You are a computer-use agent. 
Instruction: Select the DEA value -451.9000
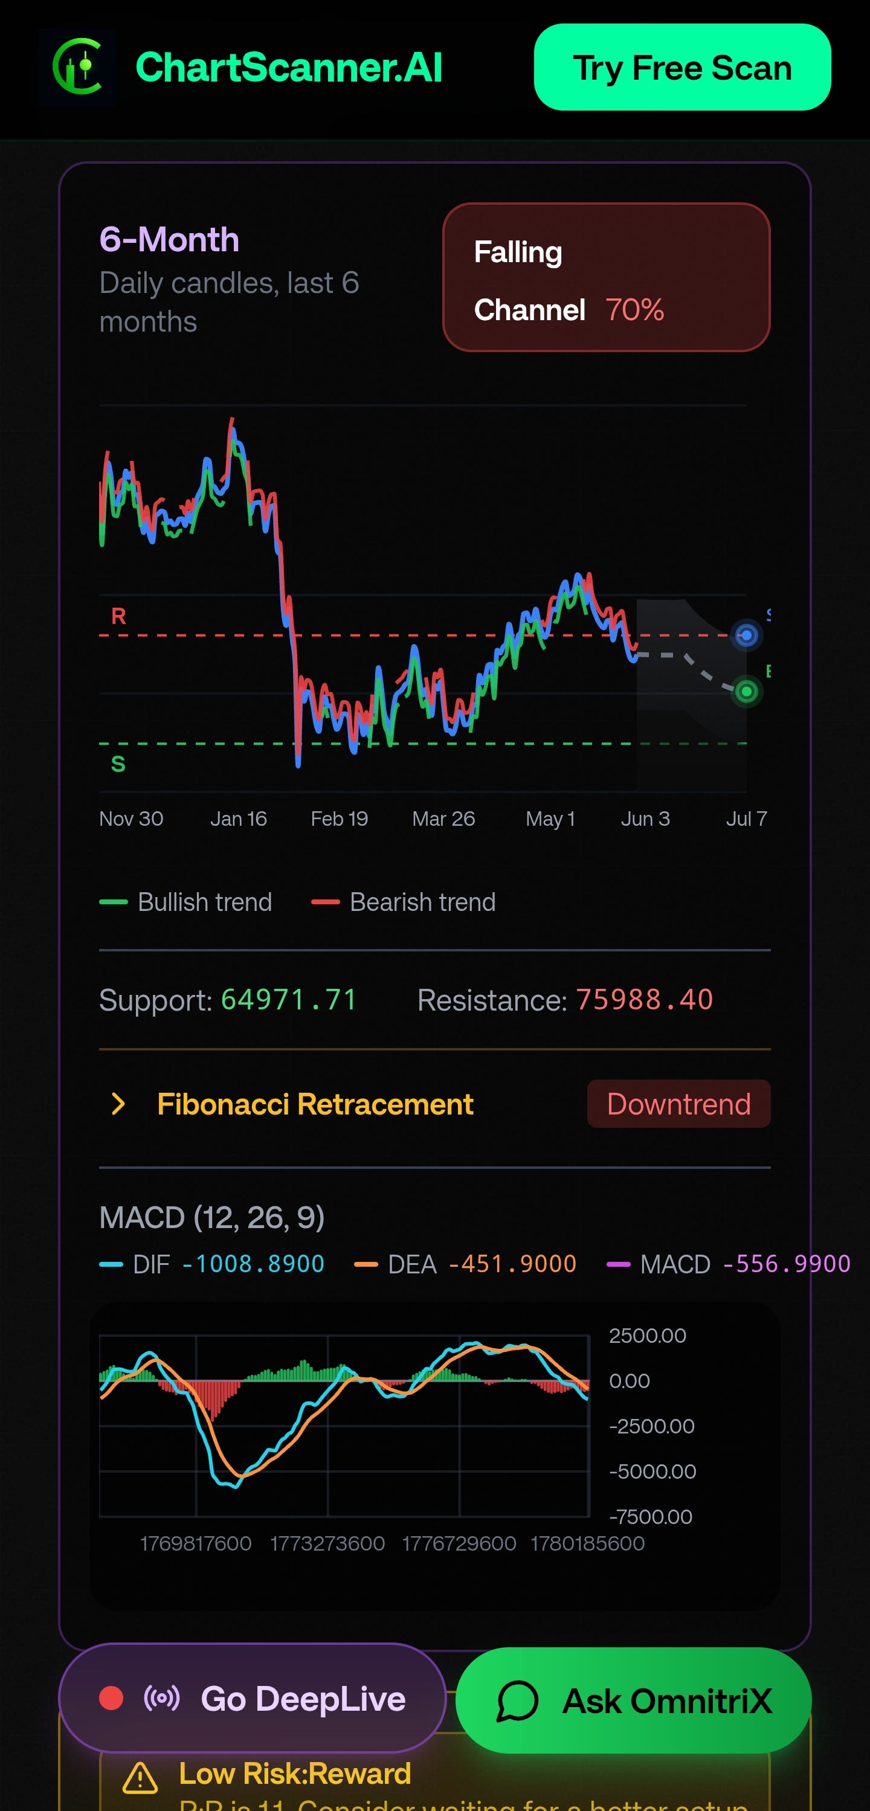point(512,1264)
